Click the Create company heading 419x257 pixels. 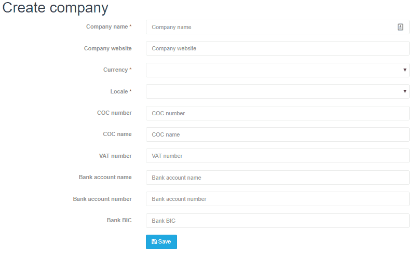point(55,7)
